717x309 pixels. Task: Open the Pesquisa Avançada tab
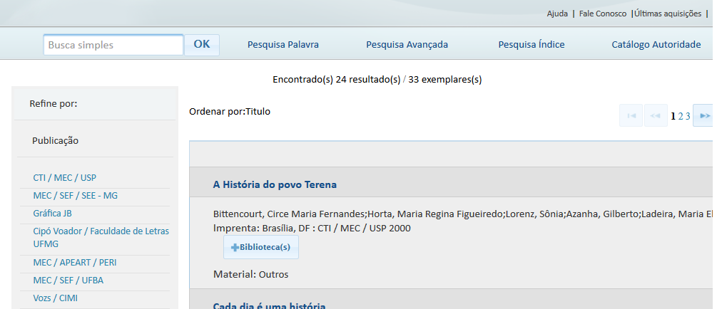(x=407, y=44)
